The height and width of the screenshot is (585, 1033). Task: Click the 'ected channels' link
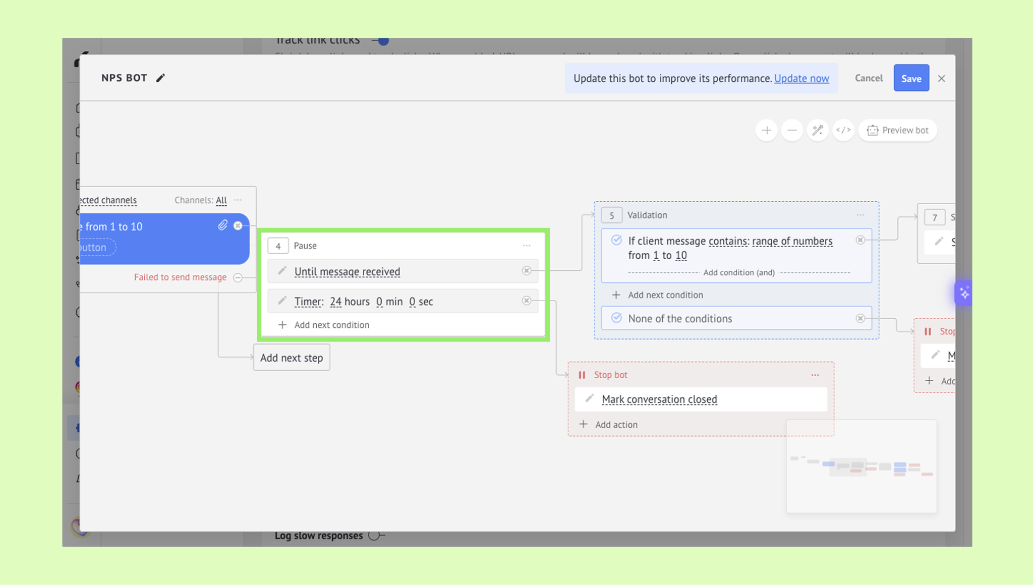[108, 200]
